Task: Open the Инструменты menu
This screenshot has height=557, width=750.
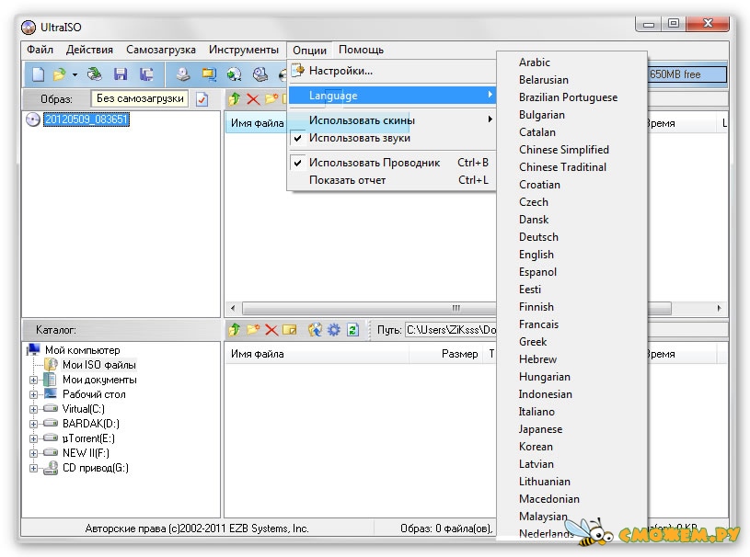Action: (244, 50)
